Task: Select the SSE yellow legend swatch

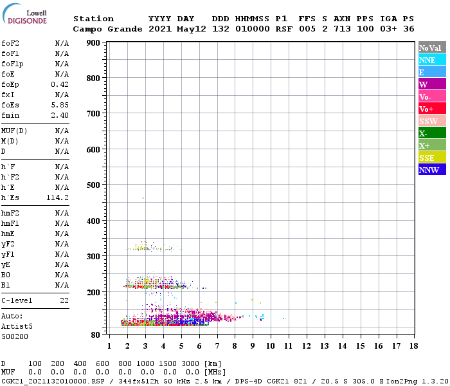Action: click(432, 158)
